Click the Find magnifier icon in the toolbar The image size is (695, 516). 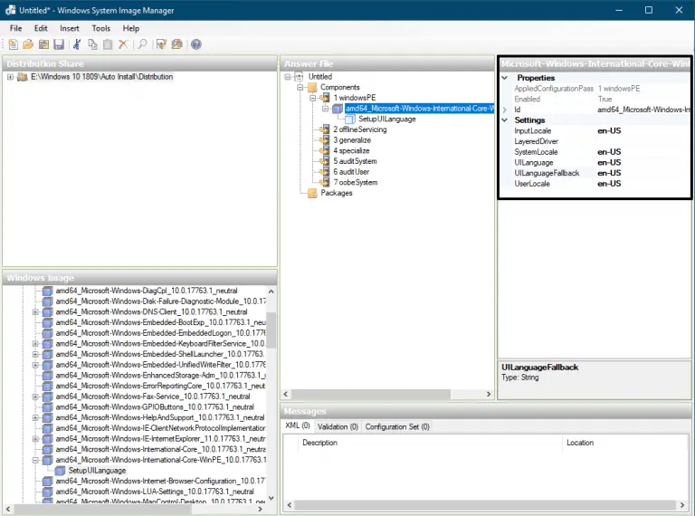tap(142, 44)
